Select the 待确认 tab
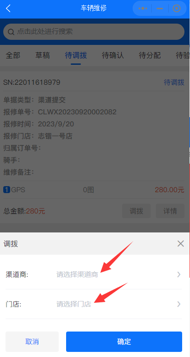190x357 pixels. (113, 55)
